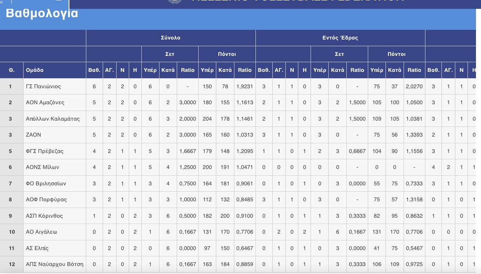Image resolution: width=481 pixels, height=274 pixels.
Task: Click set ratio 0,7500 for ΦΟ Βριλησσίων
Action: [x=187, y=183]
